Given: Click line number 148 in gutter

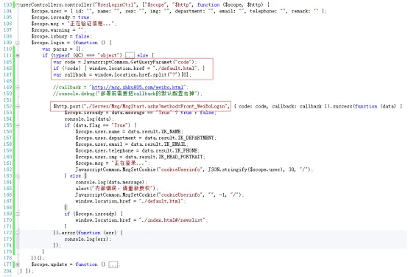Looking at the screenshot, I should [8, 81].
